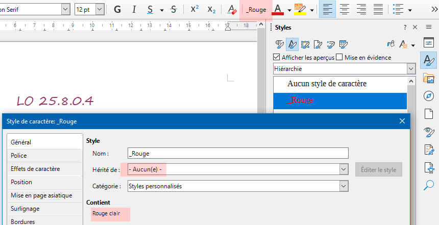
Task: Activate Fill Format Mode paint icon
Action: [x=391, y=44]
